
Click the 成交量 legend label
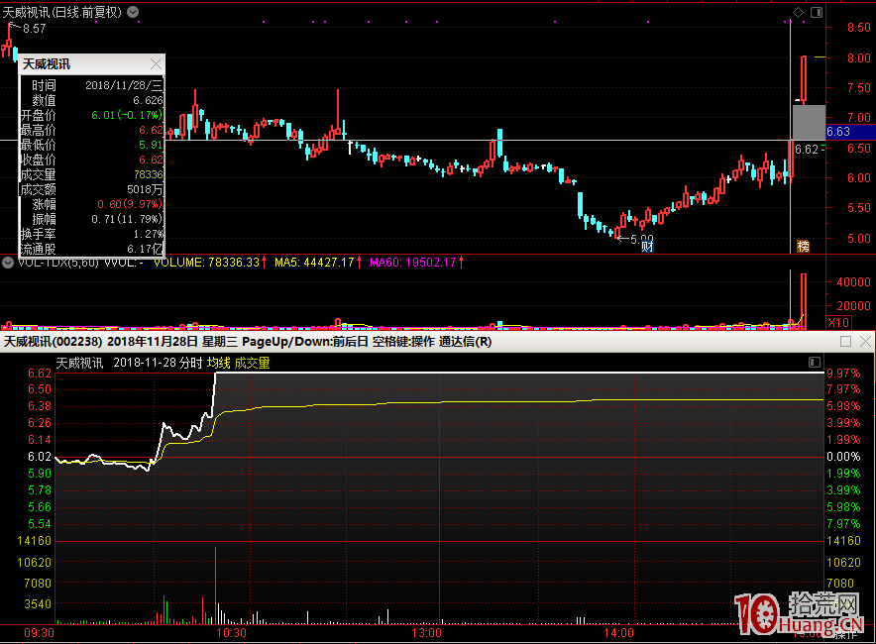click(252, 363)
